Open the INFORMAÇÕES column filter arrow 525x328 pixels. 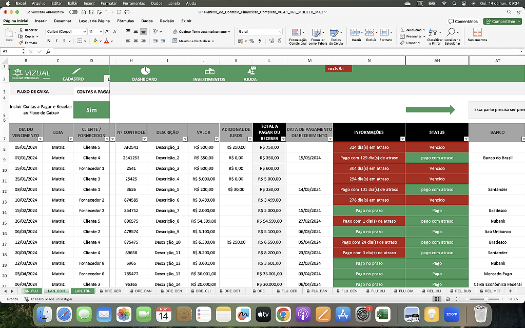[402, 139]
